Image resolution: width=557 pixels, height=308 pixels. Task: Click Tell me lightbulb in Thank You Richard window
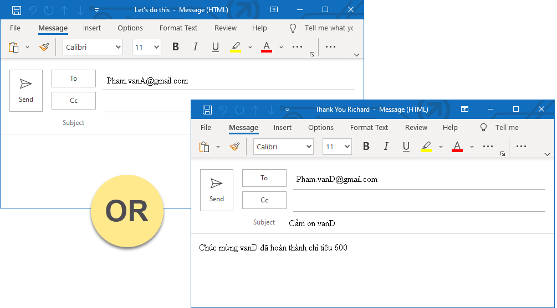click(483, 128)
